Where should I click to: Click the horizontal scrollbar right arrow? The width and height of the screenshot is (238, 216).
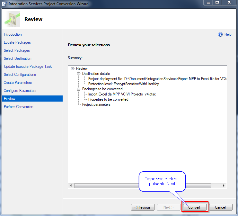click(x=224, y=185)
